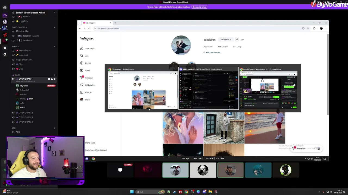Open Chrome icon in Windows taskbar
This screenshot has width=348, height=195.
(x=186, y=192)
